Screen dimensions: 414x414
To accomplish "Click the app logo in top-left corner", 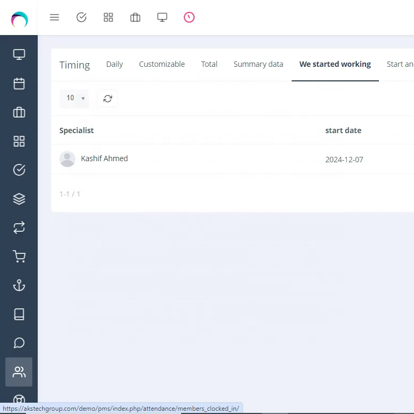I will (x=19, y=19).
